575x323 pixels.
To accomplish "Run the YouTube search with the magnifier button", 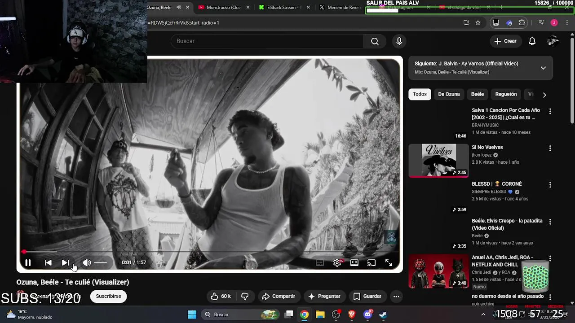I will coord(375,41).
